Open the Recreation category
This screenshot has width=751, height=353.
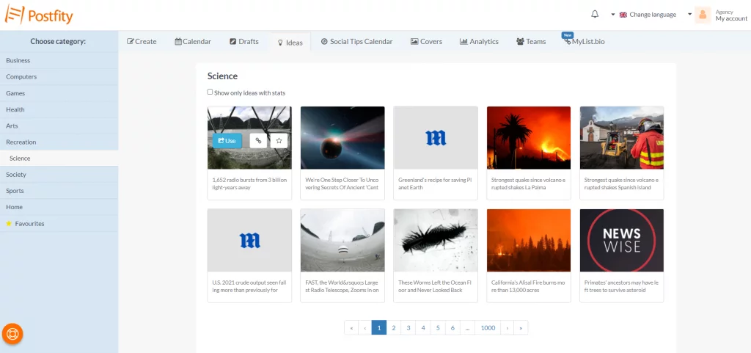[x=59, y=142]
